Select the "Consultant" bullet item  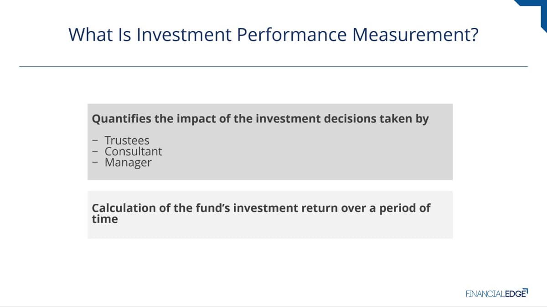(x=134, y=151)
